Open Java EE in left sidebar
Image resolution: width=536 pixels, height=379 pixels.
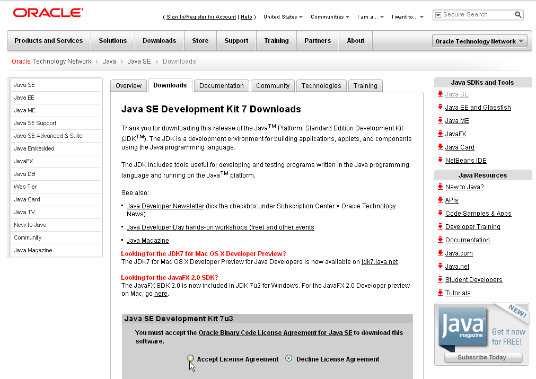click(x=56, y=98)
